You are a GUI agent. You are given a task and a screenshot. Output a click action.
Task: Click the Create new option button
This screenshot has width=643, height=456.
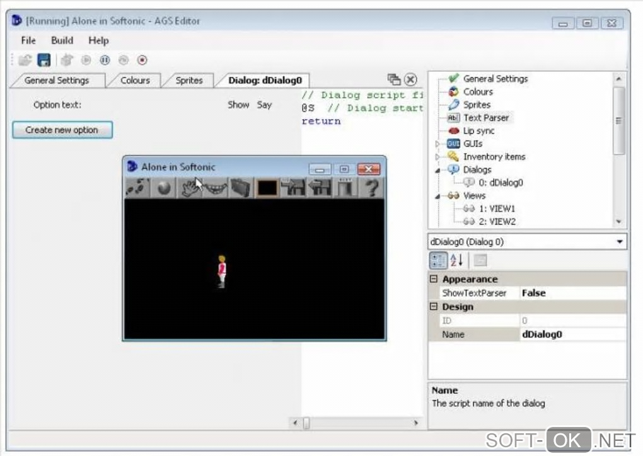click(x=62, y=130)
